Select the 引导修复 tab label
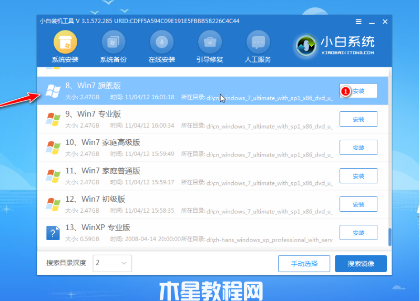Image resolution: width=420 pixels, height=301 pixels. pos(210,60)
